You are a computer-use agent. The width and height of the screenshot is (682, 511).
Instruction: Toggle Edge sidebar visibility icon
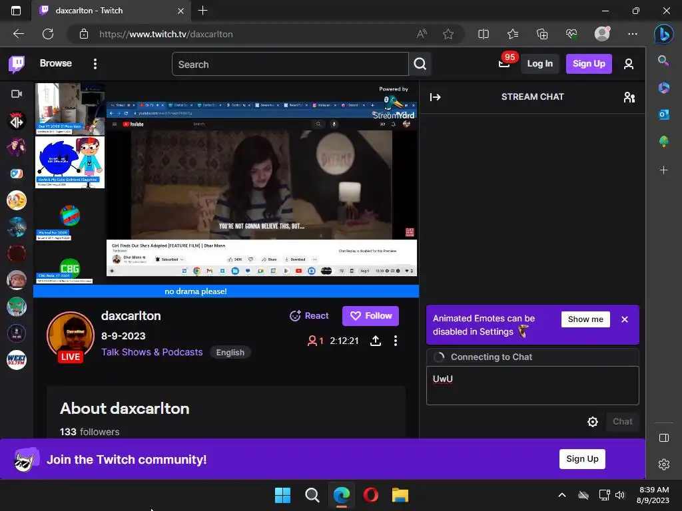click(664, 438)
